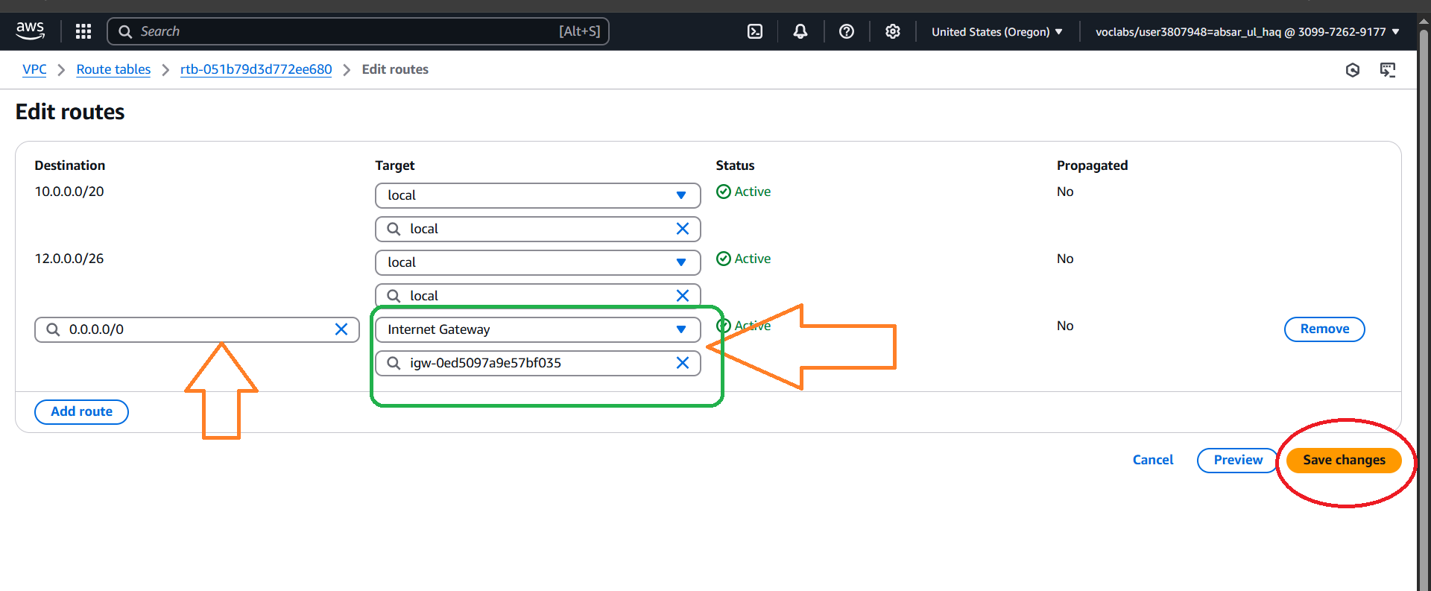Clear the 0.0.0.0/0 destination field
The image size is (1431, 591).
tap(341, 329)
